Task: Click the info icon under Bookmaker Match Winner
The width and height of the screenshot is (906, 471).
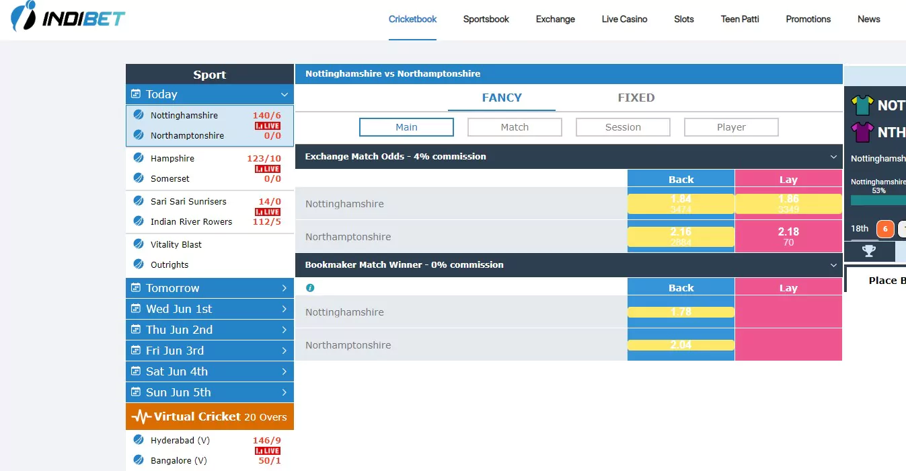Action: 310,287
